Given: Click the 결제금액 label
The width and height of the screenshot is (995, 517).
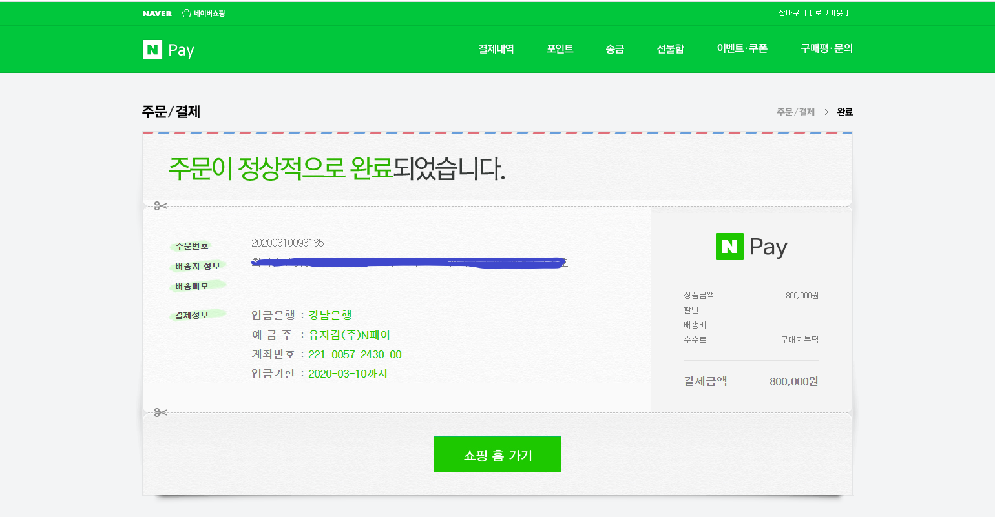Looking at the screenshot, I should click(x=706, y=381).
